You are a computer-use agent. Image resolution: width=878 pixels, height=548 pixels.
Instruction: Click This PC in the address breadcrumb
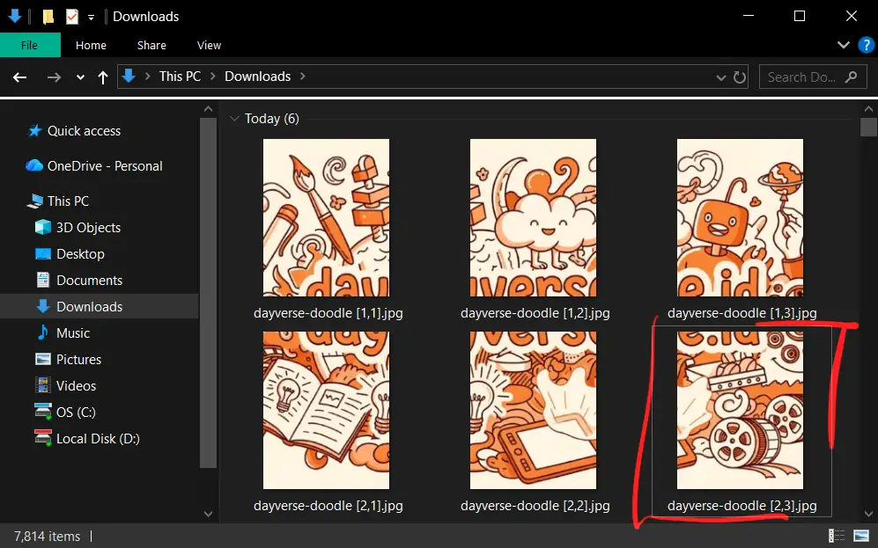(179, 77)
